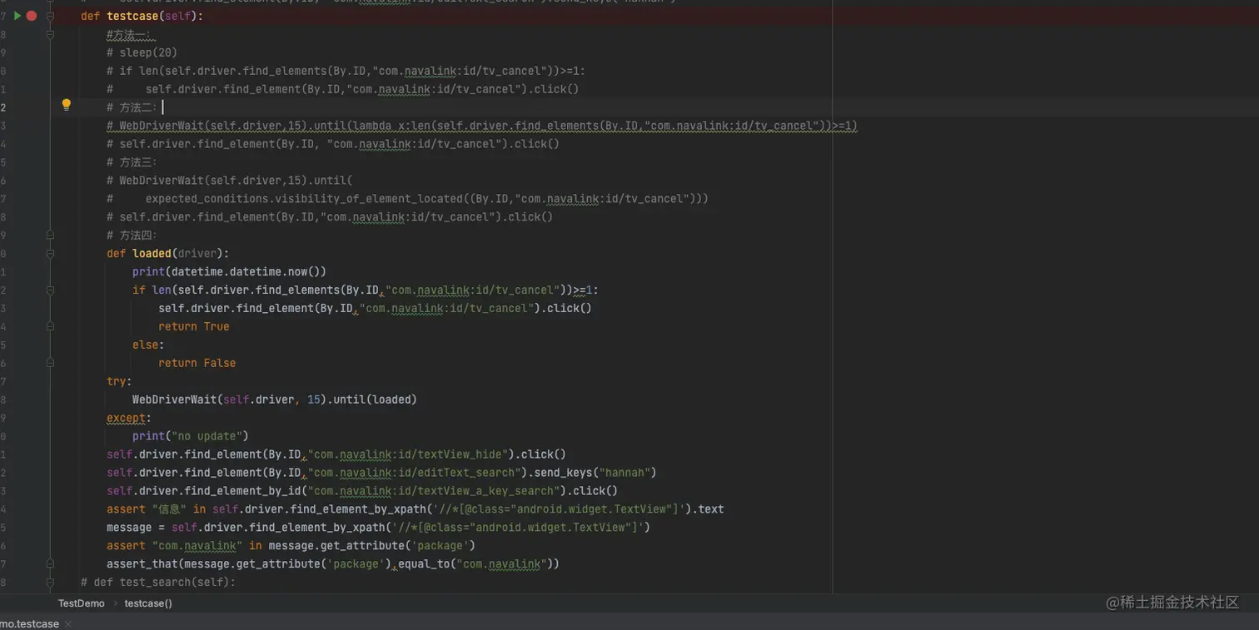Collapse the def testcase(self) fold marker
Image resolution: width=1259 pixels, height=630 pixels.
click(x=50, y=16)
